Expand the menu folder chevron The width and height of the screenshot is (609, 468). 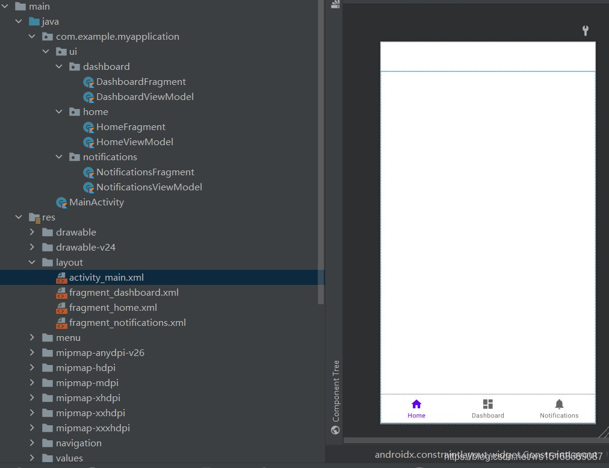click(32, 337)
